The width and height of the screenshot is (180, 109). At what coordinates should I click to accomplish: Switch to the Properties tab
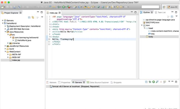[64, 83]
